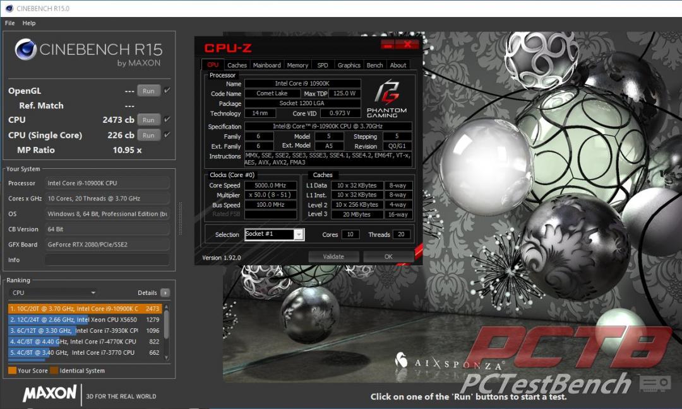This screenshot has width=682, height=409.
Task: Click the Cinebench sphere logo in the left panel
Action: coord(26,50)
